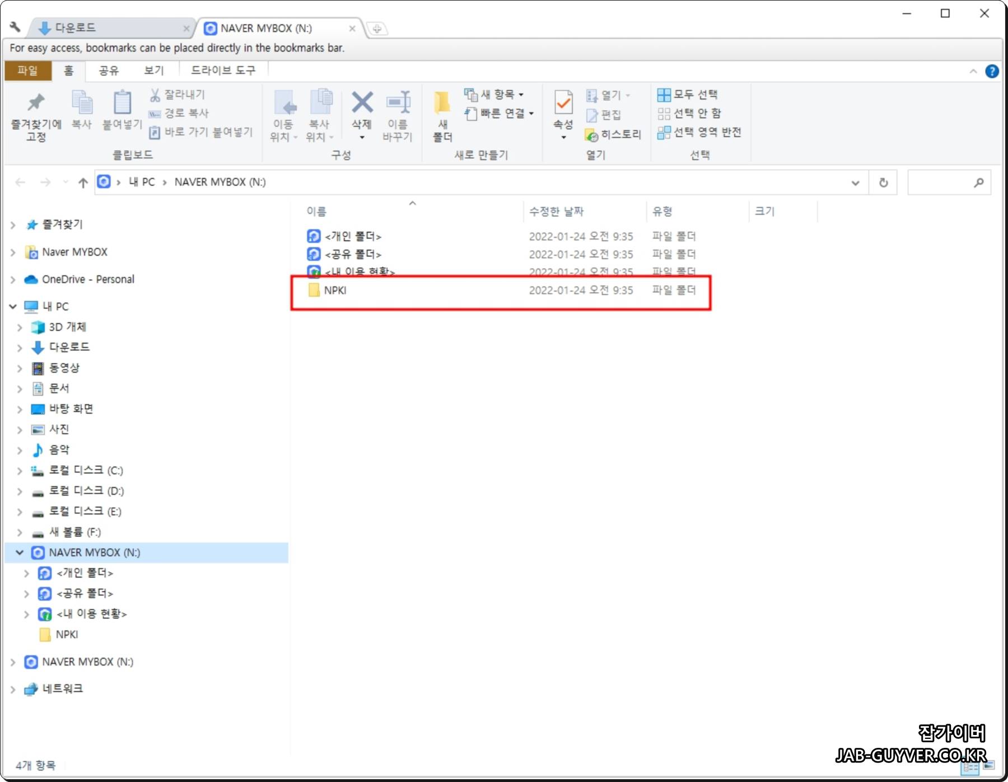This screenshot has width=1008, height=782.
Task: Open the 복사 위치 copy-to dropdown
Action: (320, 116)
